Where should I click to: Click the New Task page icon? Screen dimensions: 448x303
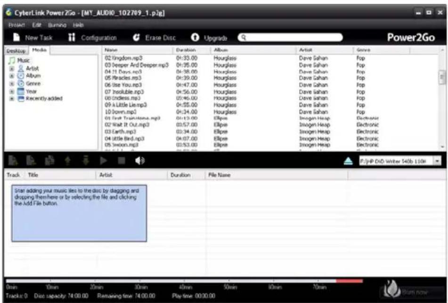click(16, 37)
